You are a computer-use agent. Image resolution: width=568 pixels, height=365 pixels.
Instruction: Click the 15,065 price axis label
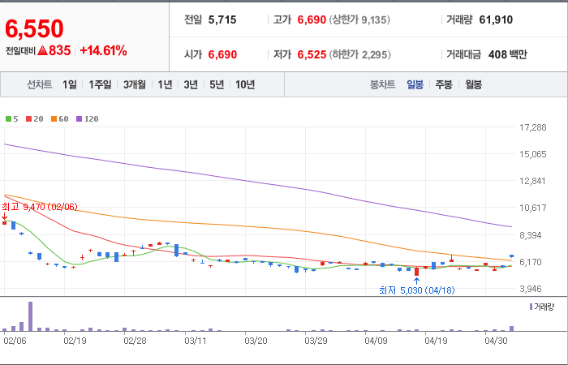click(532, 154)
